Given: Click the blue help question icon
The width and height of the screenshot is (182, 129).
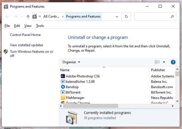Looking at the screenshot, I should click(x=173, y=62).
